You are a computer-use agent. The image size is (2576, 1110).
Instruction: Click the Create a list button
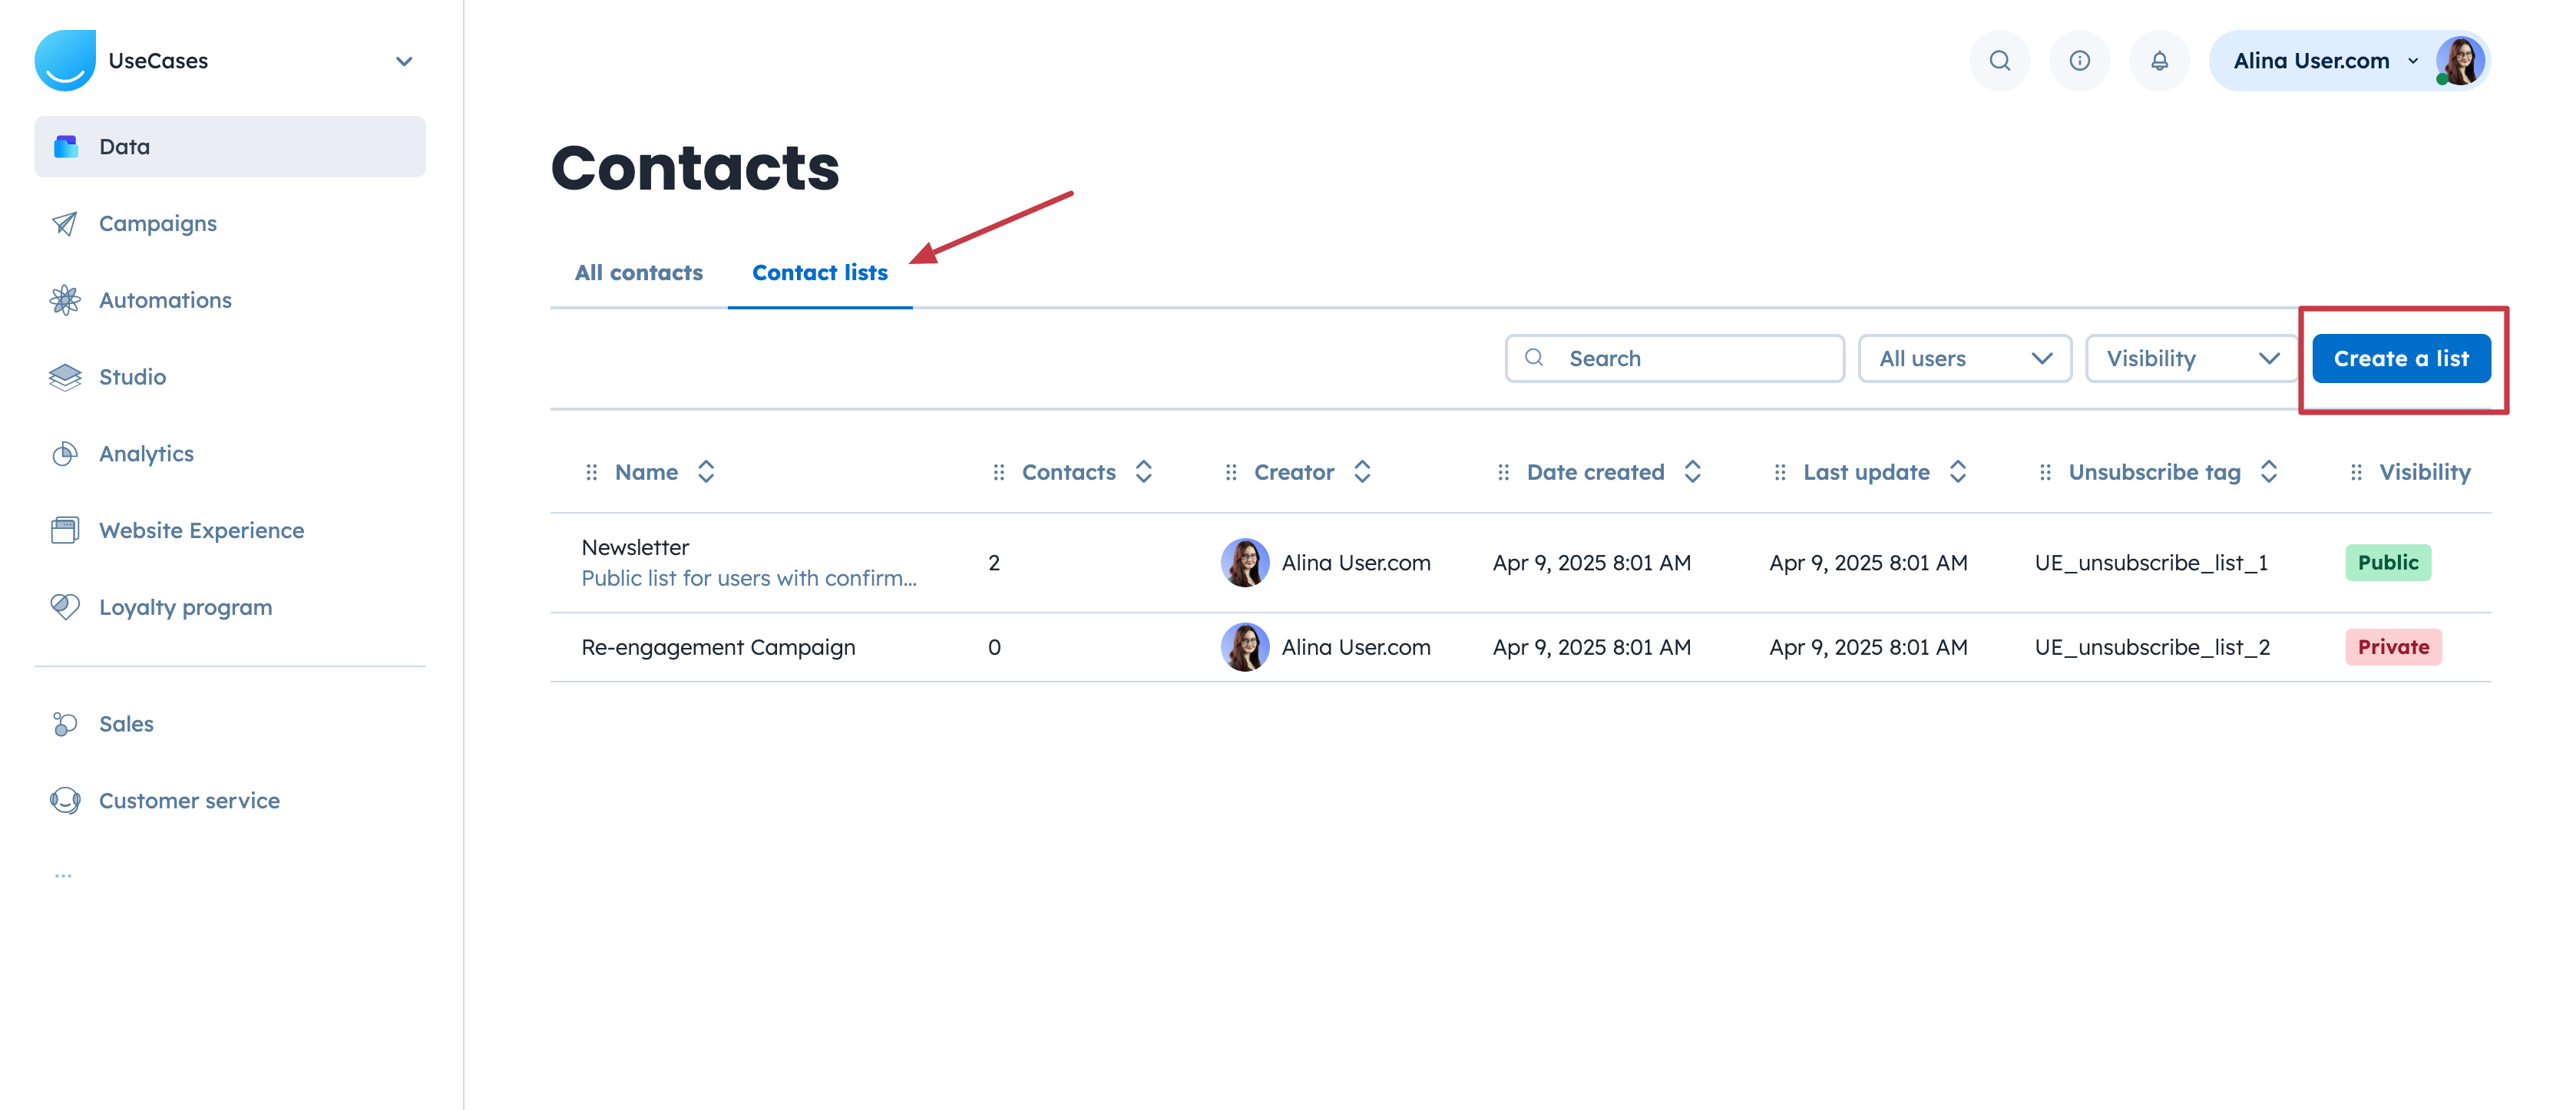(x=2400, y=358)
